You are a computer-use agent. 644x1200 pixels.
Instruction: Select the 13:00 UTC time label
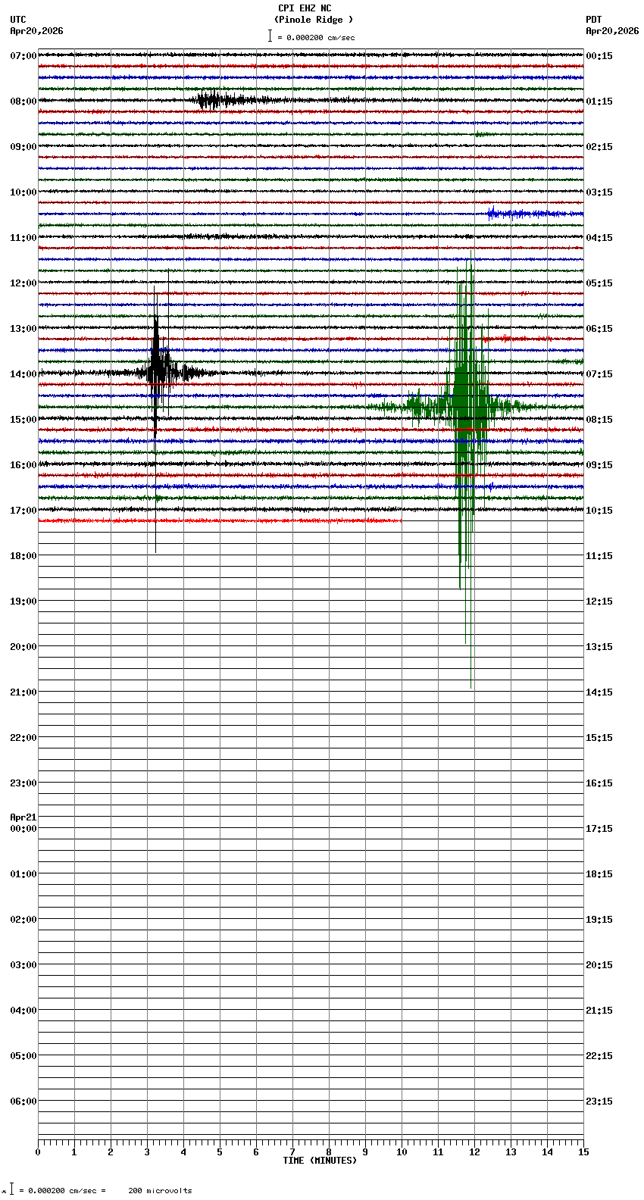point(23,329)
